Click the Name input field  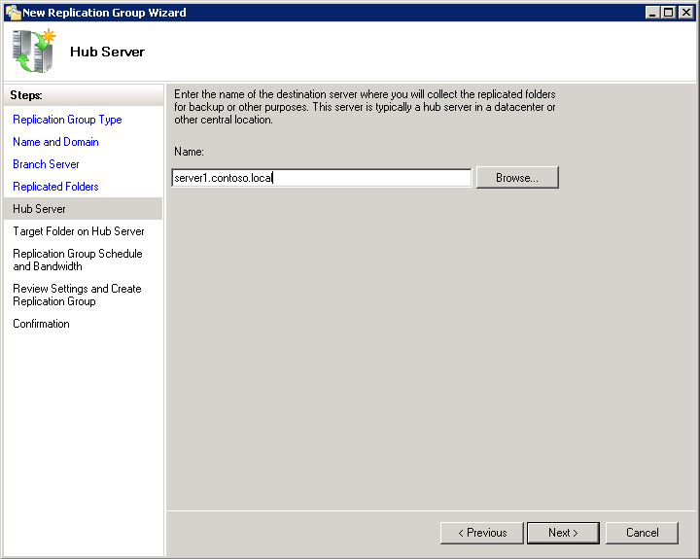click(322, 178)
